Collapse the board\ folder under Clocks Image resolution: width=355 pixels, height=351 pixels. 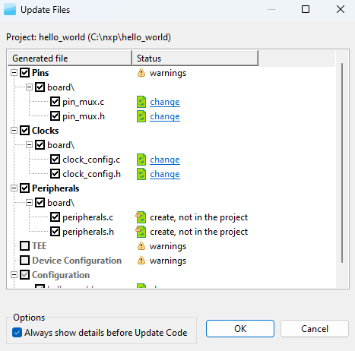30,145
